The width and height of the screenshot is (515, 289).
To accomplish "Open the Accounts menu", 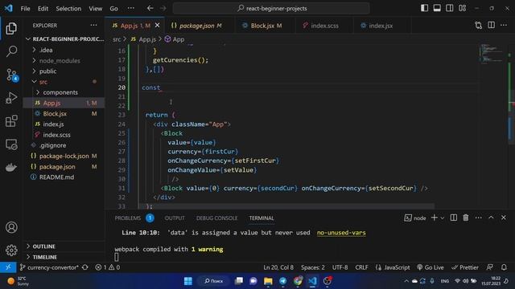I will tap(11, 227).
